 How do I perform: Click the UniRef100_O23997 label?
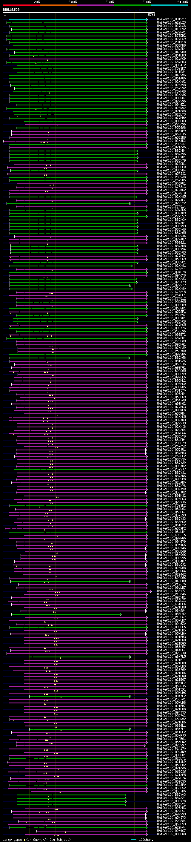[171, 745]
